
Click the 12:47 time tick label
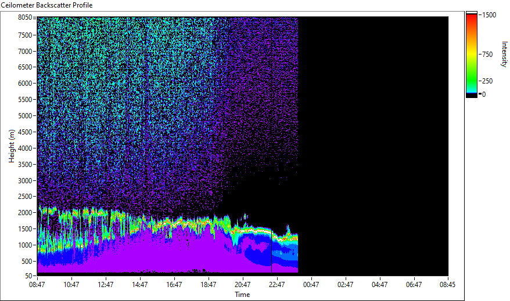pos(105,285)
